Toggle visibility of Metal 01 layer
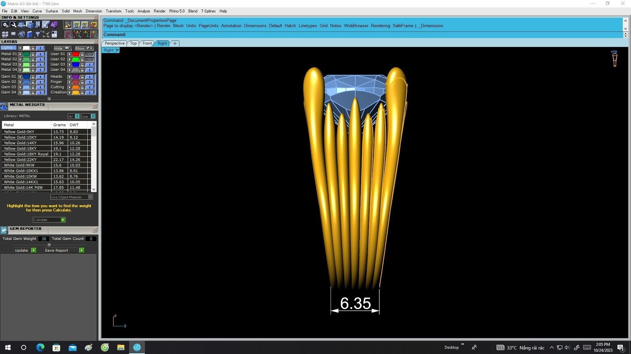631x354 pixels. tap(40, 54)
